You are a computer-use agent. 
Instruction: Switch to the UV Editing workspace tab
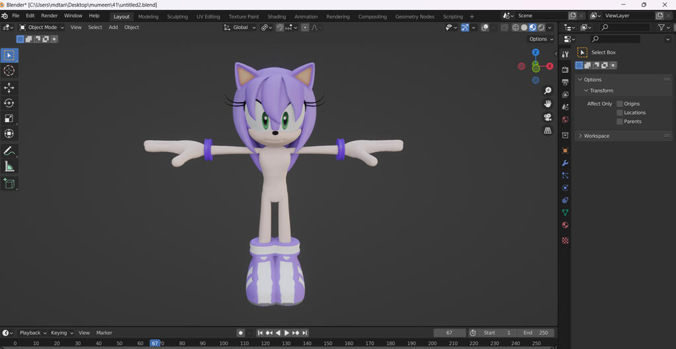(x=208, y=17)
